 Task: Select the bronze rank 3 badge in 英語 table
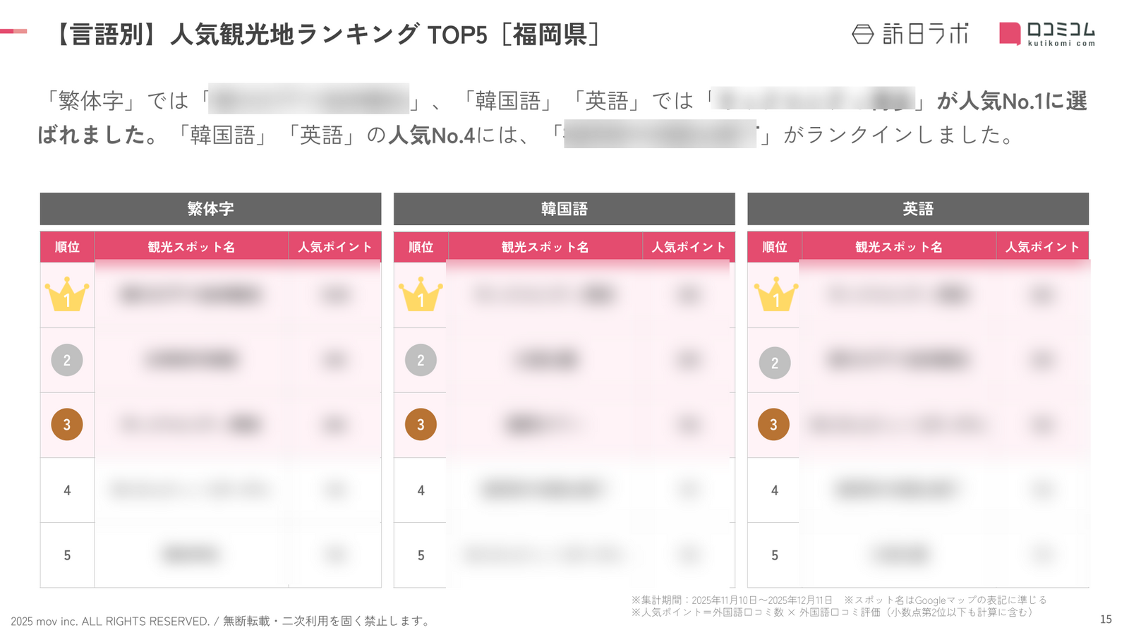point(773,425)
